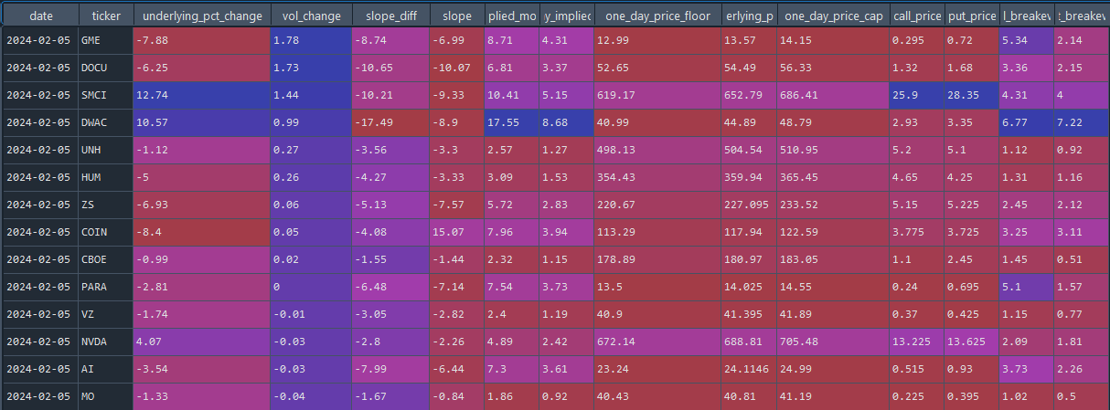
Task: Click SMCI put price 28.35
Action: click(972, 96)
